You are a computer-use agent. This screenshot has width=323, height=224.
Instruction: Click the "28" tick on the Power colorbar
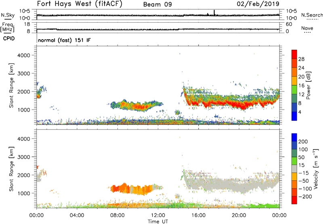(301, 59)
